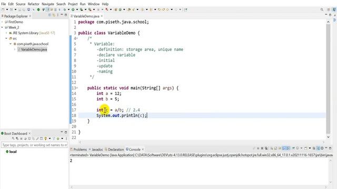Open lightbulb dropdown arrow in Boot Dashboard
This screenshot has width=337, height=189.
pyautogui.click(x=49, y=139)
